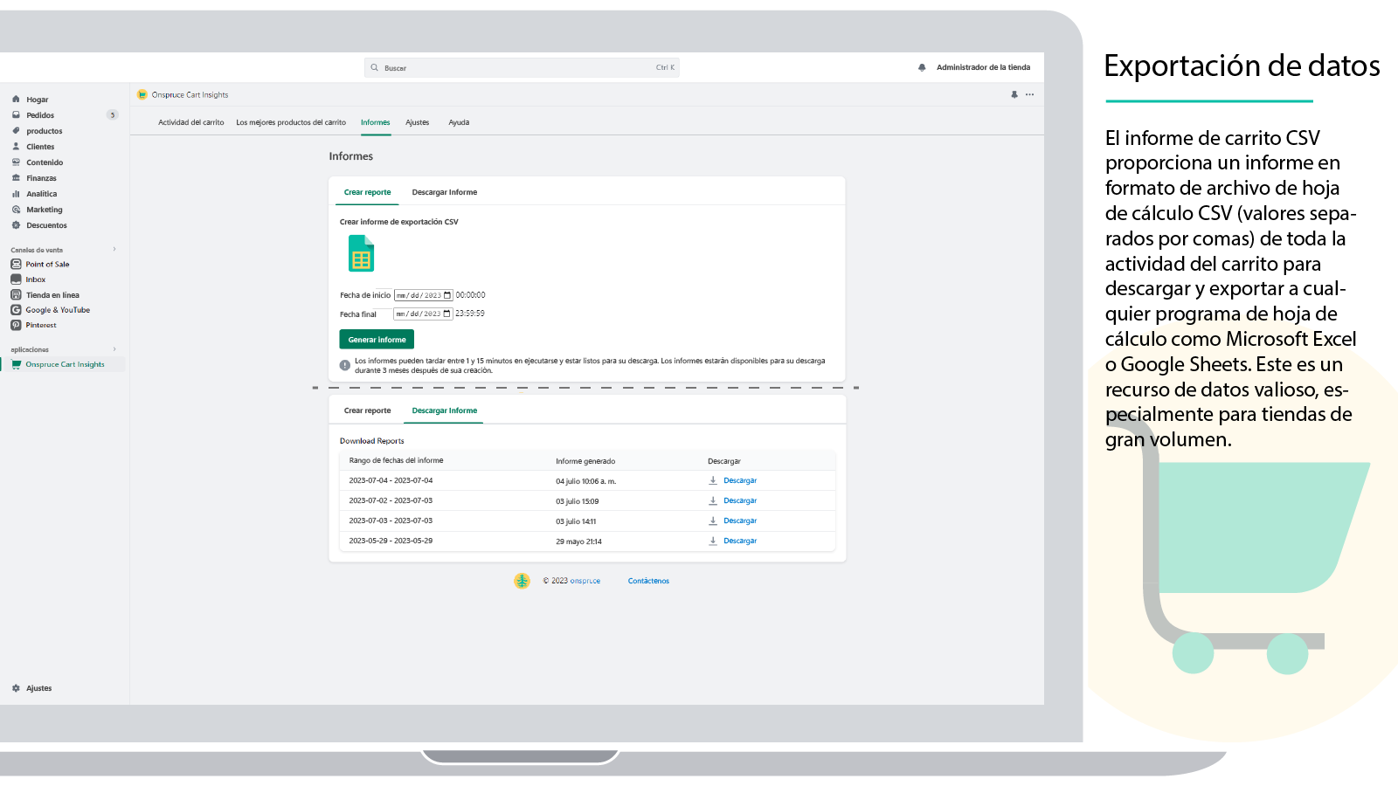Open Hogar home icon in sidebar
Viewport: 1398px width, 786px height.
click(16, 100)
